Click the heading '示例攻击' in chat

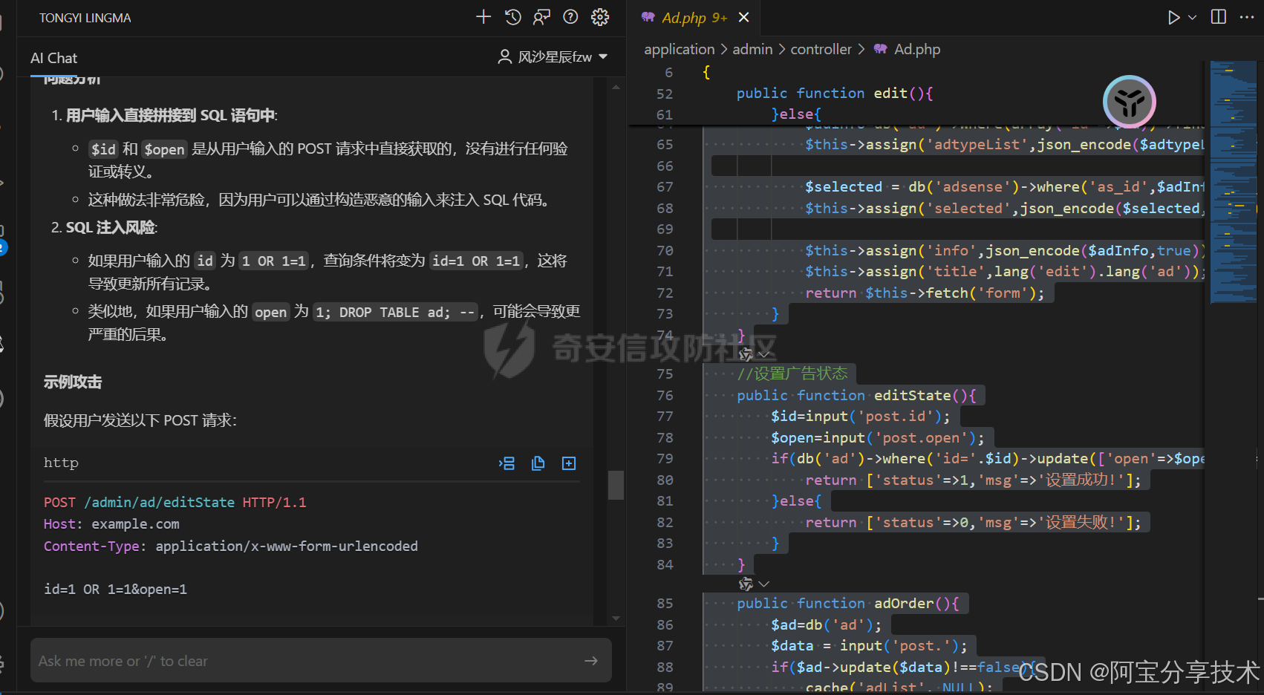73,382
